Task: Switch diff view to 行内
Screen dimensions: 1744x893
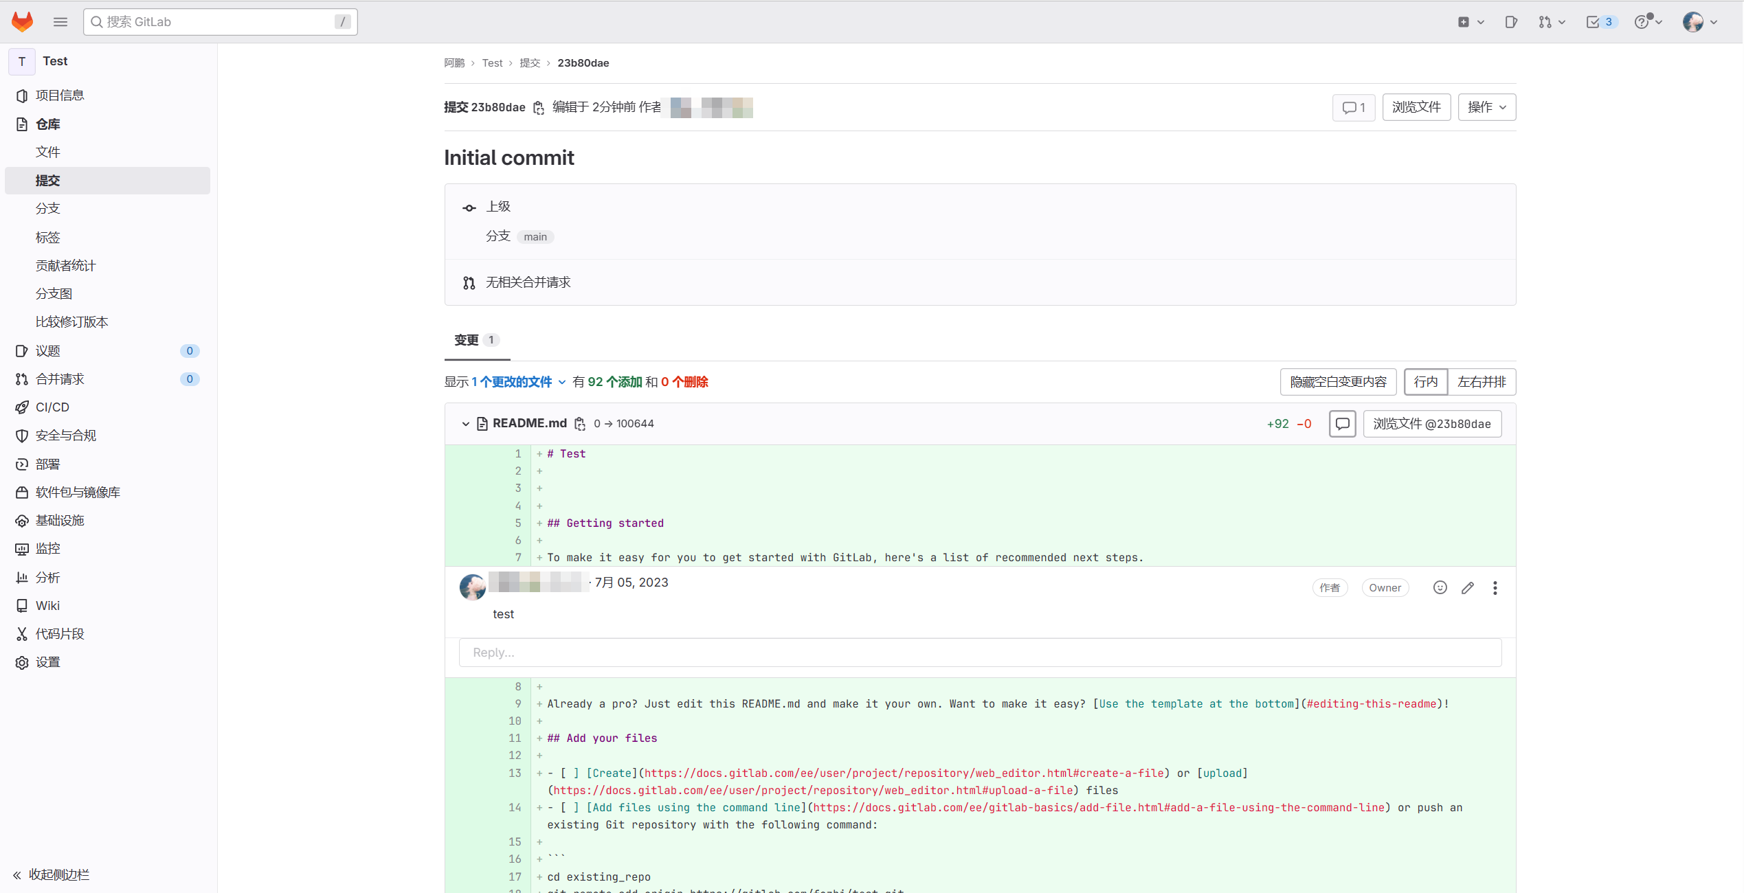Action: 1425,382
